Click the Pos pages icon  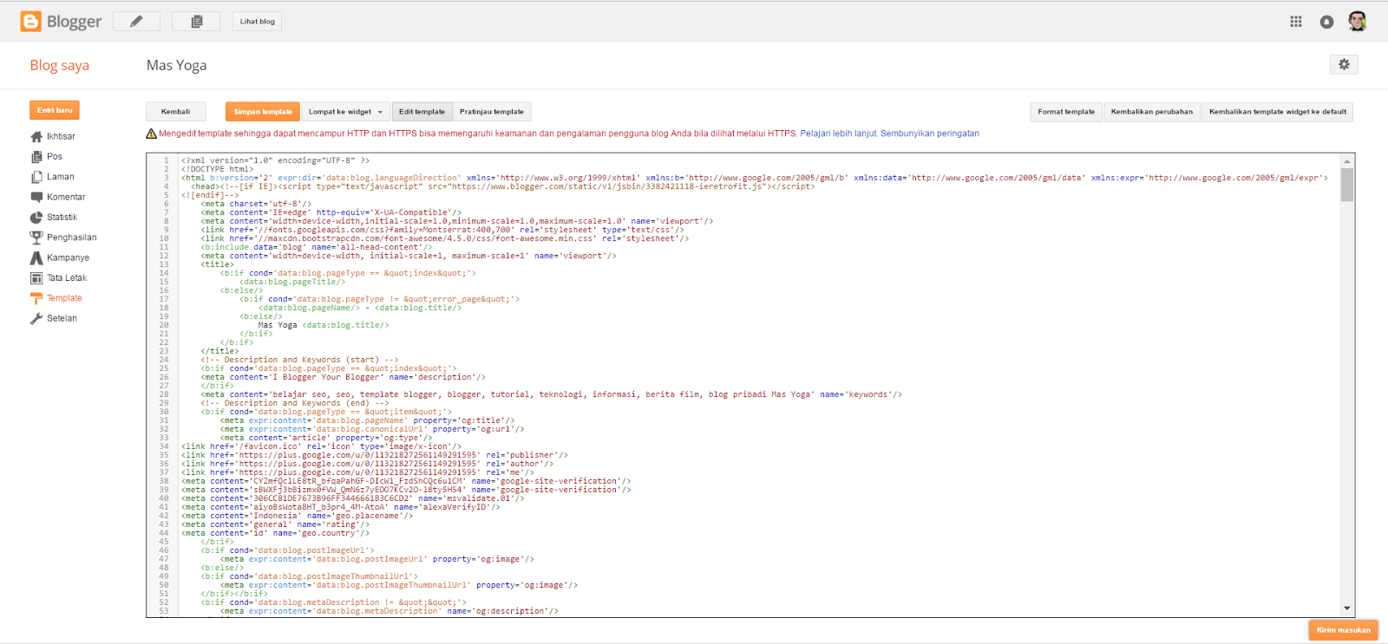coord(36,157)
